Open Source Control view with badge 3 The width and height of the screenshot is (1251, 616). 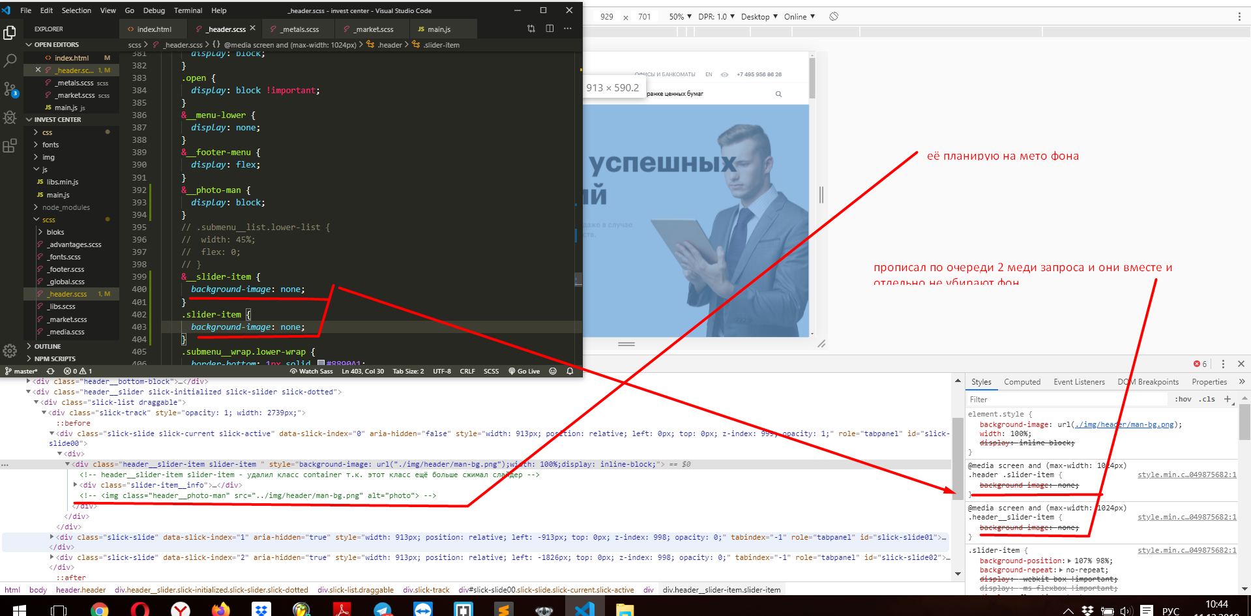10,89
